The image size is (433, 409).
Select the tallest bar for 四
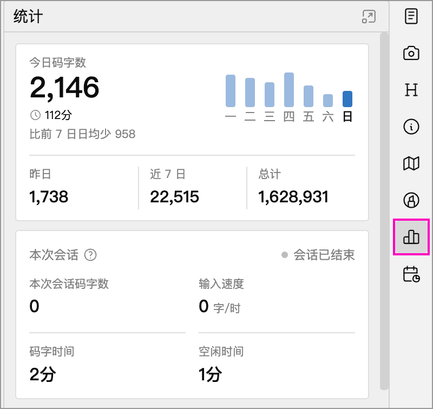[x=289, y=90]
